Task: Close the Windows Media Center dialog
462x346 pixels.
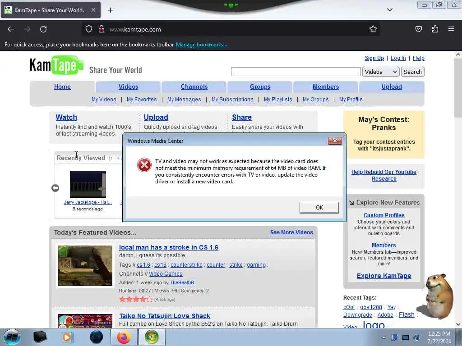Action: (x=335, y=141)
